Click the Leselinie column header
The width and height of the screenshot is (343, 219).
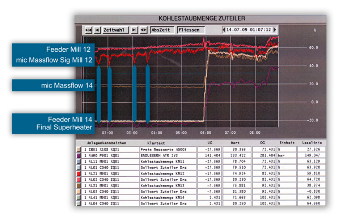tap(312, 143)
